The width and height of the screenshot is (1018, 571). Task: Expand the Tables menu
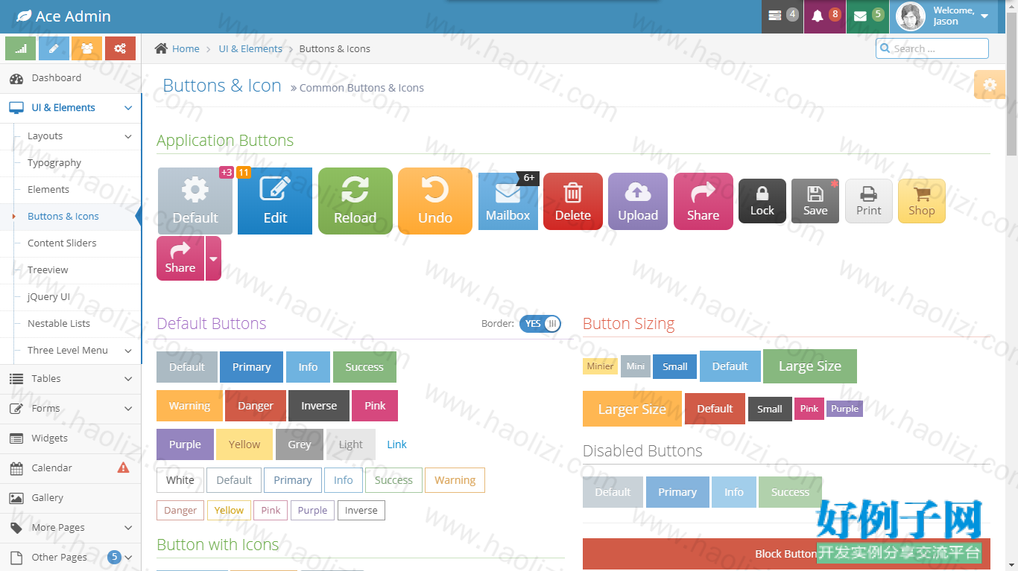pos(71,379)
